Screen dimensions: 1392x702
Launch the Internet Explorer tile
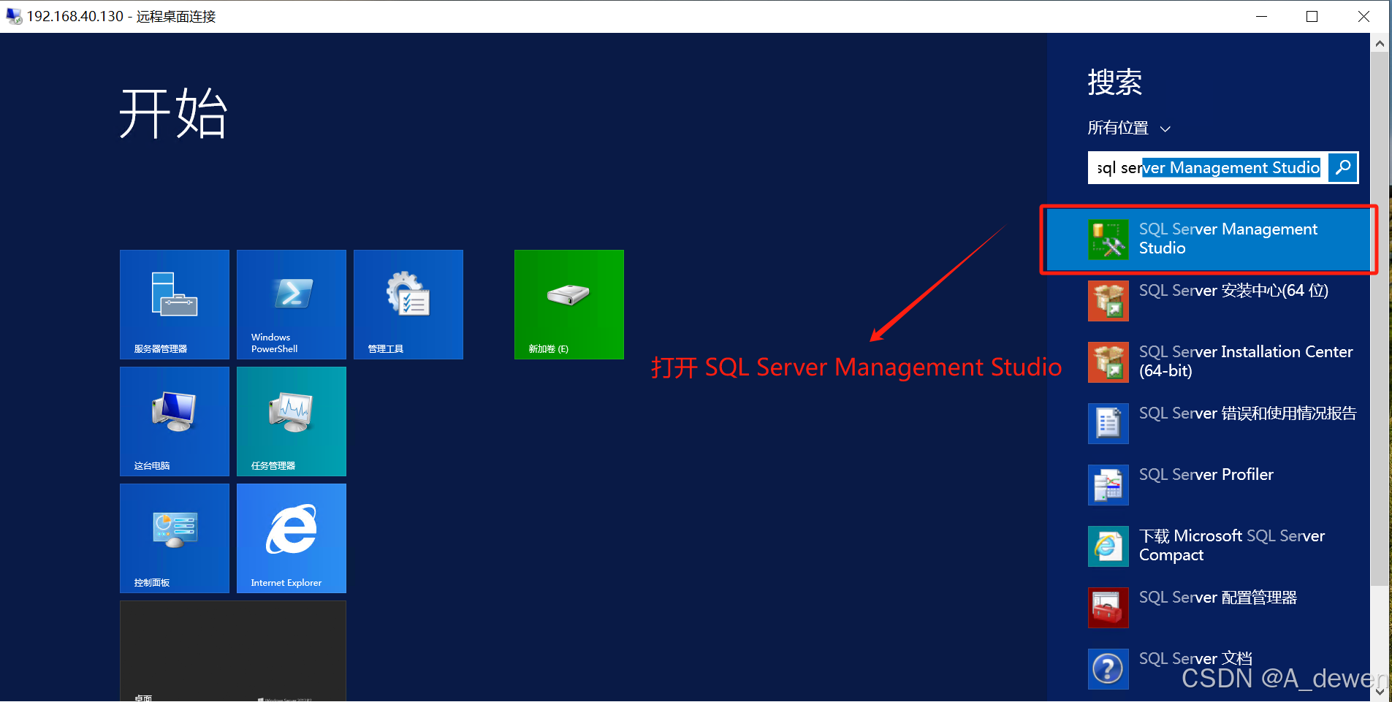pos(292,538)
